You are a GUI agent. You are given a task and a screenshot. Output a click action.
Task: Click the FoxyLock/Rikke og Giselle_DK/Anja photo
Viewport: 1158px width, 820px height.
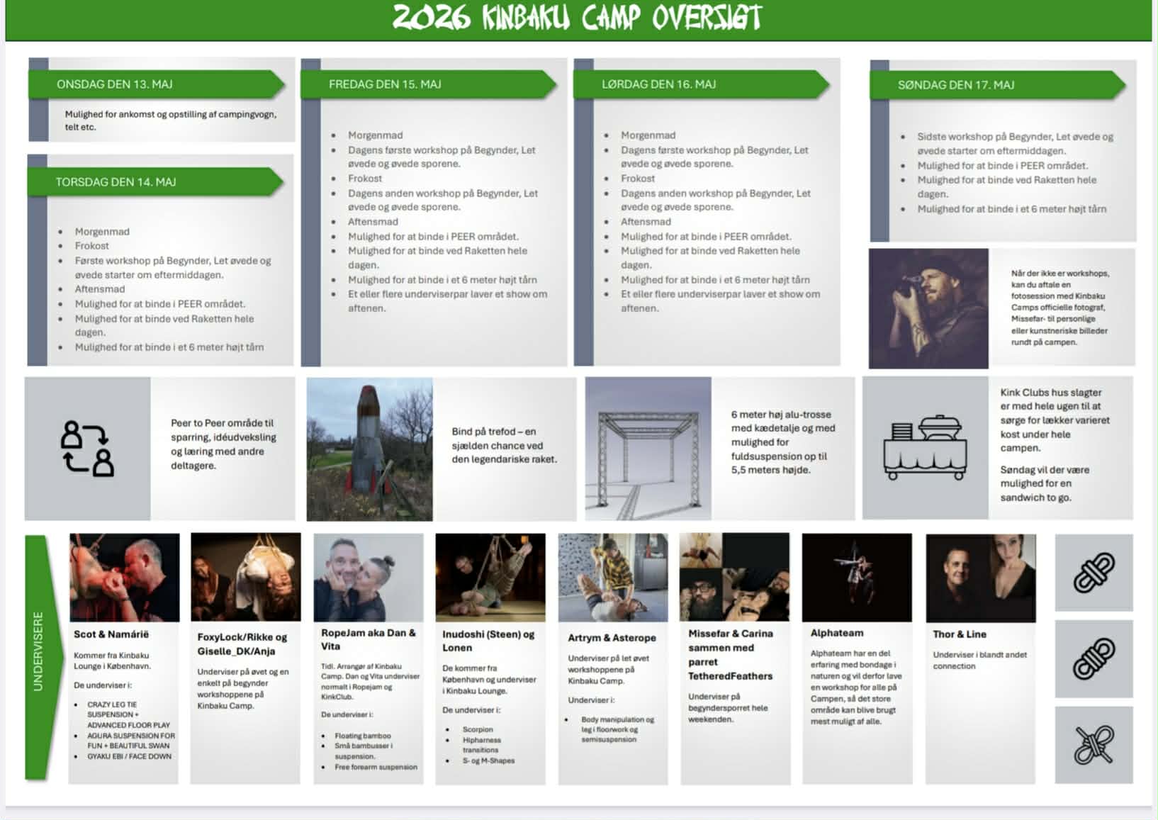click(246, 578)
